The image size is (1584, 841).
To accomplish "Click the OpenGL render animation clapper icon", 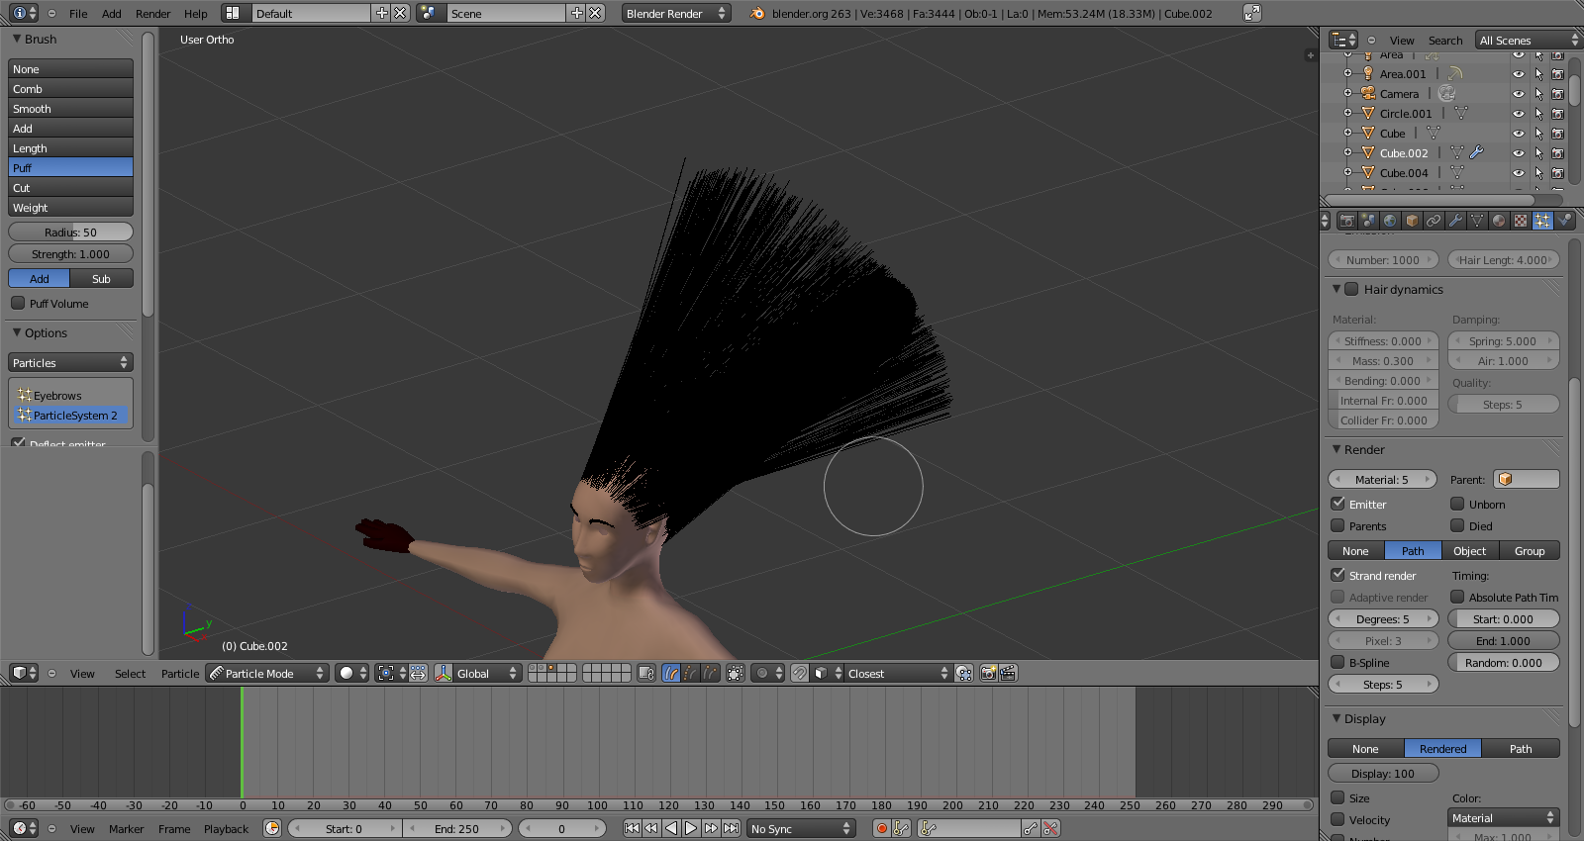I will [x=1008, y=673].
